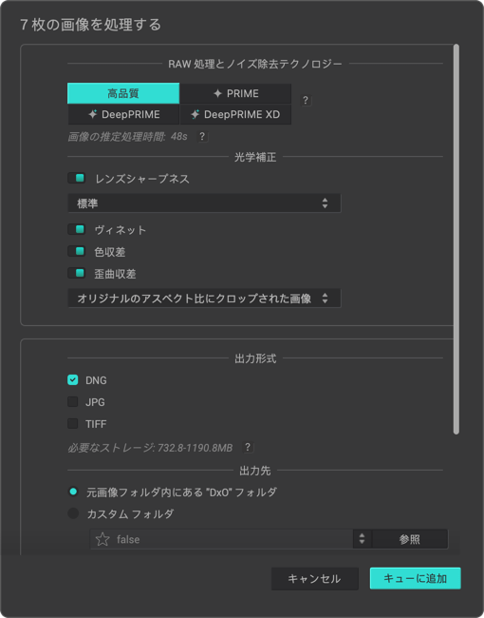The width and height of the screenshot is (484, 618).
Task: Open the オリジナルのアスペクト比 crop dropdown
Action: pos(204,298)
